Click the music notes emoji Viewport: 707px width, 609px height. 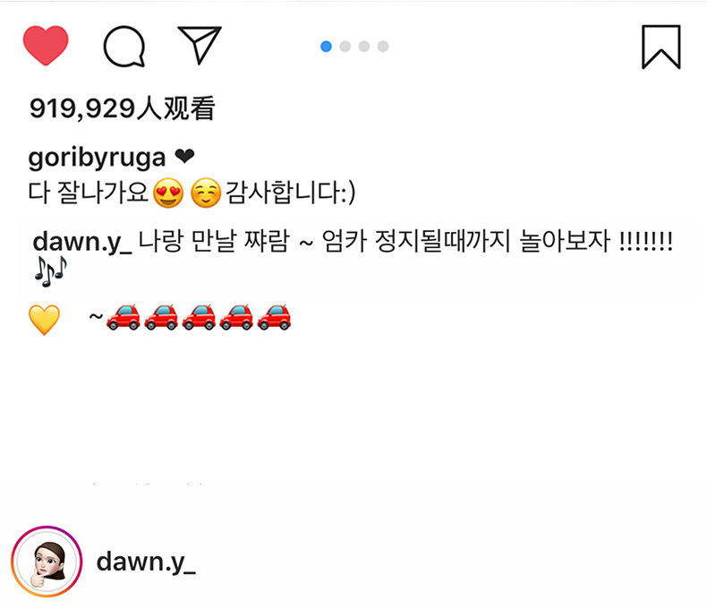[50, 272]
